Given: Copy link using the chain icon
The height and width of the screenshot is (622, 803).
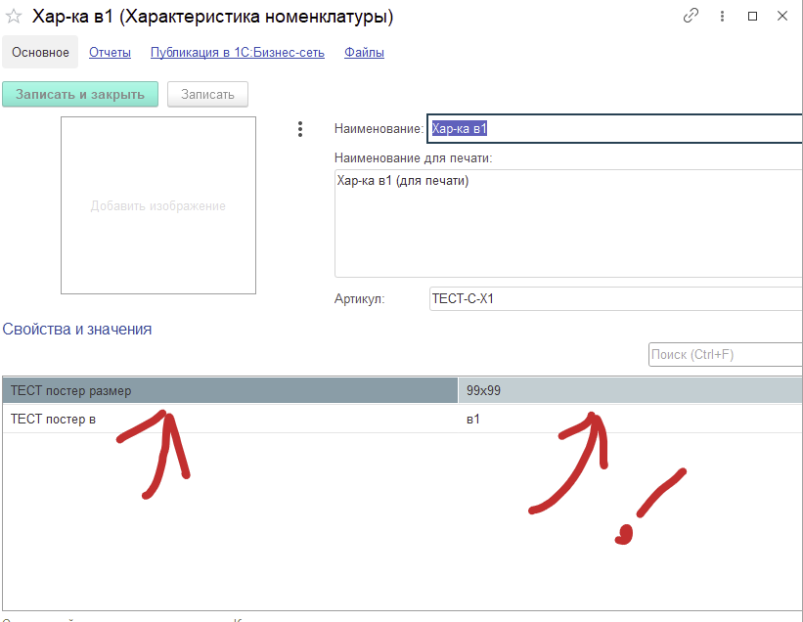Looking at the screenshot, I should pyautogui.click(x=691, y=17).
